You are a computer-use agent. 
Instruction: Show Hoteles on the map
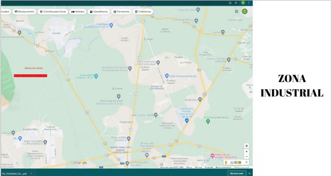(x=78, y=12)
